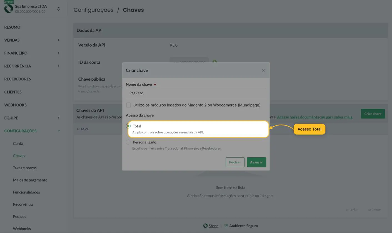
Task: Open Conta under Configurações
Action: click(x=18, y=143)
